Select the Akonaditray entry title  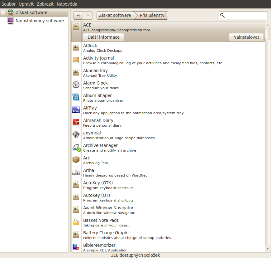pos(95,71)
